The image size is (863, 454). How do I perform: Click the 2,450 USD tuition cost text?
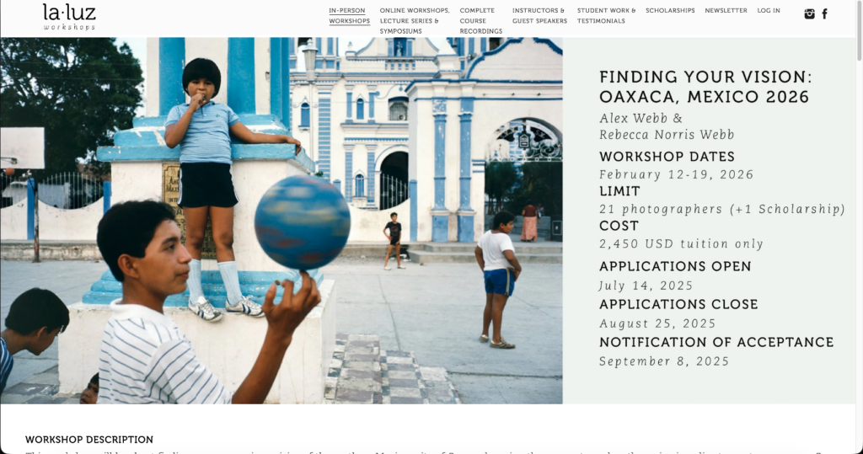pyautogui.click(x=681, y=243)
